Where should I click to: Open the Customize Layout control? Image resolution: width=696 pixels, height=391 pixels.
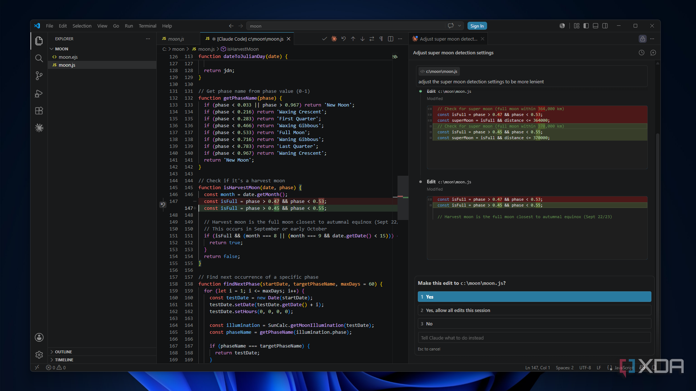tap(577, 26)
